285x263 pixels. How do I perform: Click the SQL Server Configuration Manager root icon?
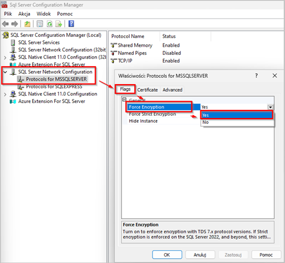pyautogui.click(x=6, y=35)
